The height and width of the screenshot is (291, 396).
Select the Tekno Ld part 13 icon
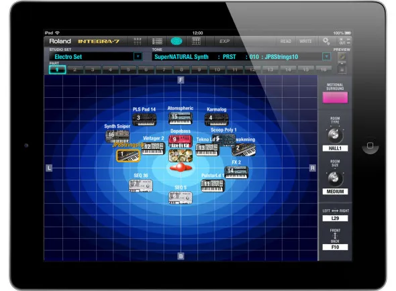[x=207, y=150]
